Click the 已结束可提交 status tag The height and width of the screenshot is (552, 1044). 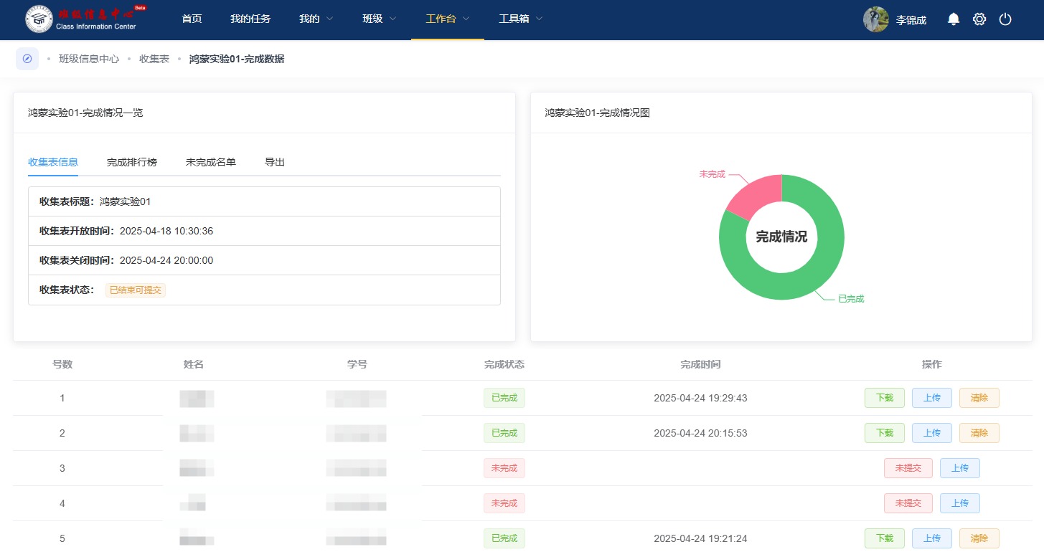tap(136, 290)
